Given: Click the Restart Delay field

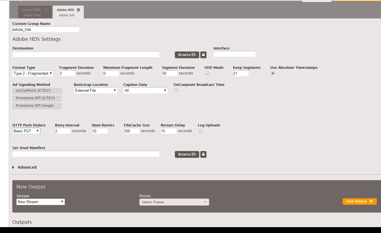Looking at the screenshot, I should pos(168,131).
